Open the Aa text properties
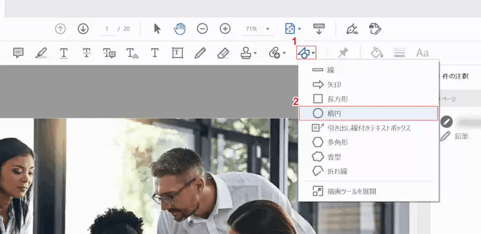This screenshot has height=234, width=481. click(x=422, y=53)
